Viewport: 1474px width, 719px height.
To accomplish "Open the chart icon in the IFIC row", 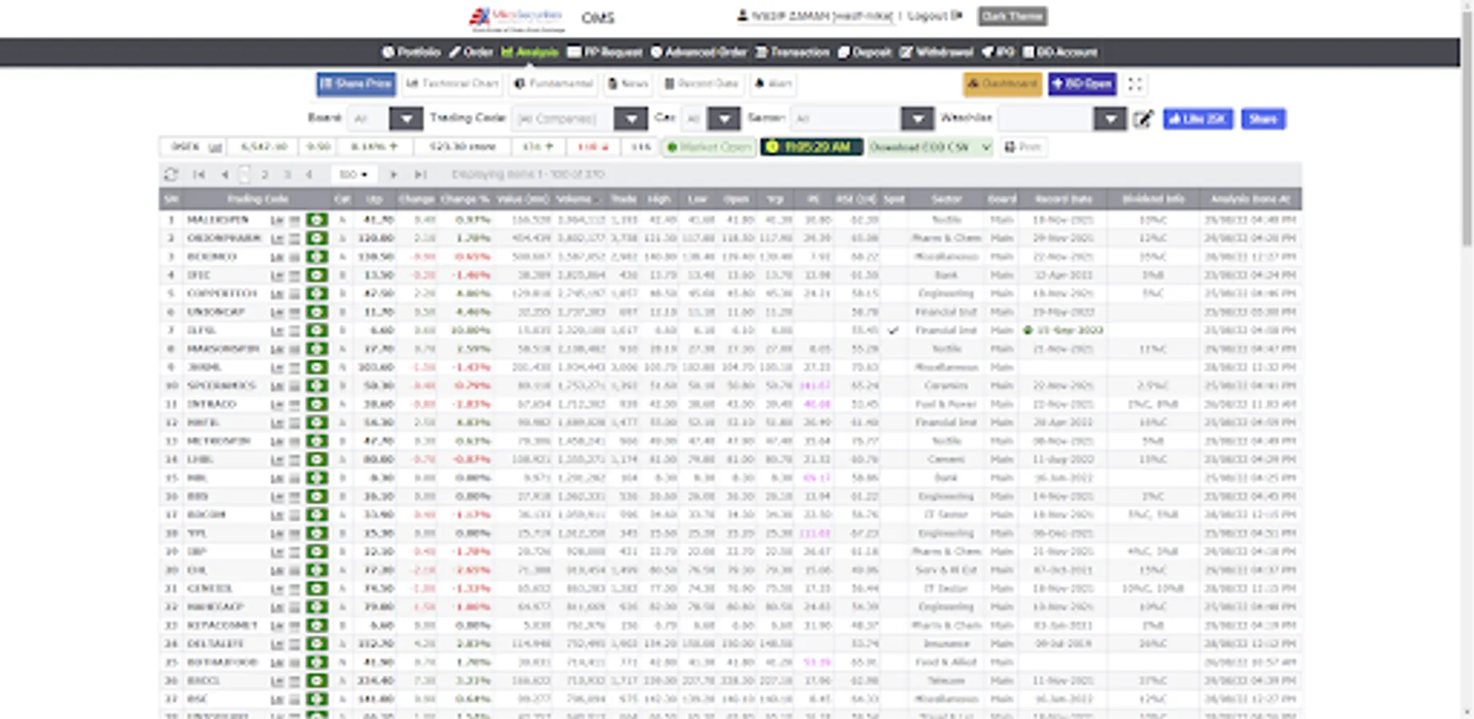I will tap(278, 275).
